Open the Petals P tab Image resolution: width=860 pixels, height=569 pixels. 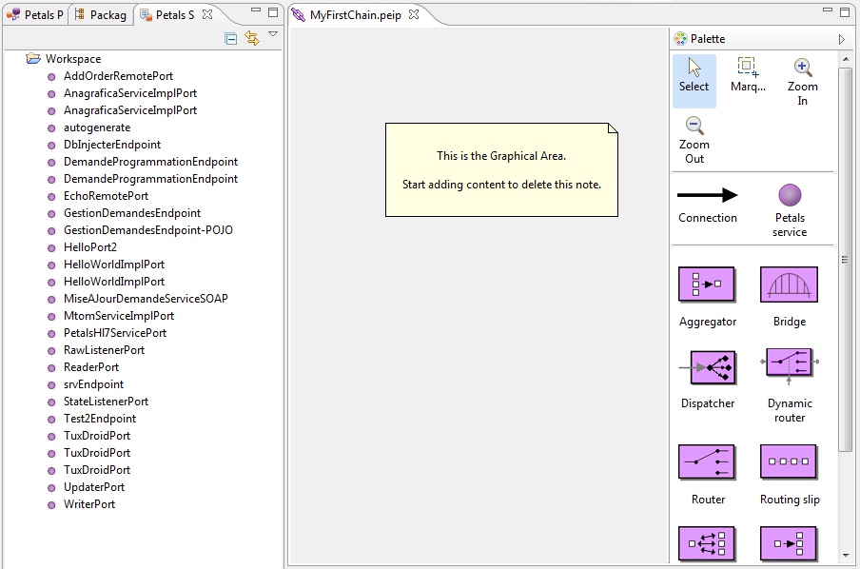(x=35, y=15)
